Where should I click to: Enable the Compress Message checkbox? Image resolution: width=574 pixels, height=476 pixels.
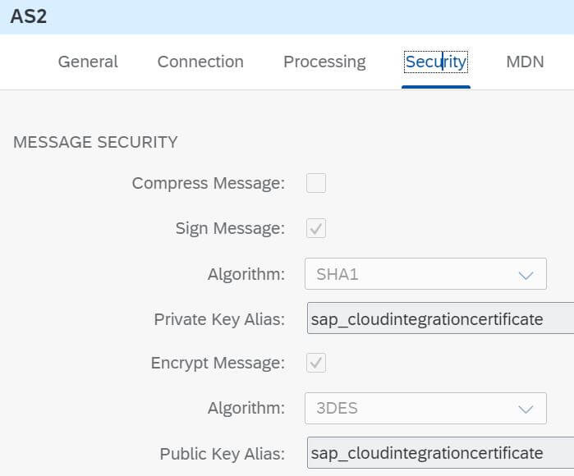316,183
